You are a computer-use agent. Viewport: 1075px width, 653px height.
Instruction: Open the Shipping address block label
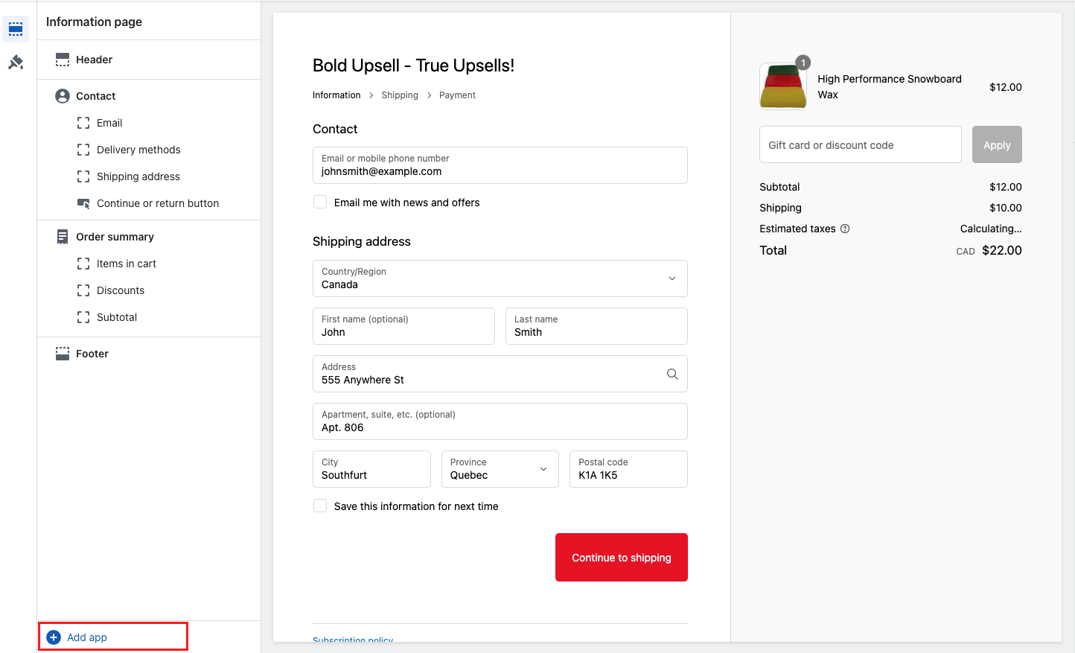(138, 176)
